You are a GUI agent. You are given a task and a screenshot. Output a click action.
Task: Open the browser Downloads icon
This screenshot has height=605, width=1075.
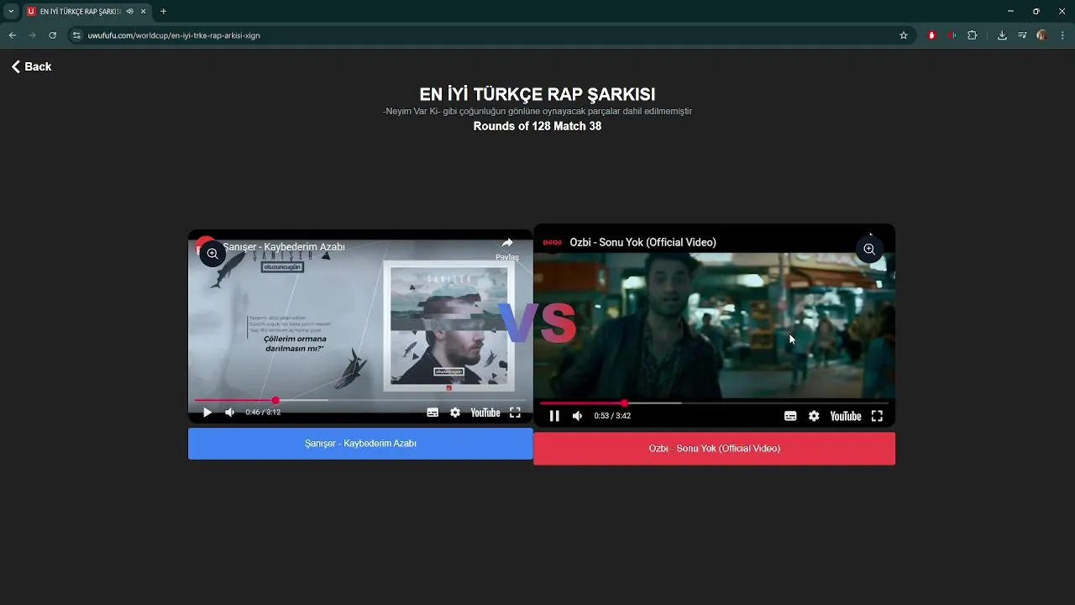tap(1002, 35)
